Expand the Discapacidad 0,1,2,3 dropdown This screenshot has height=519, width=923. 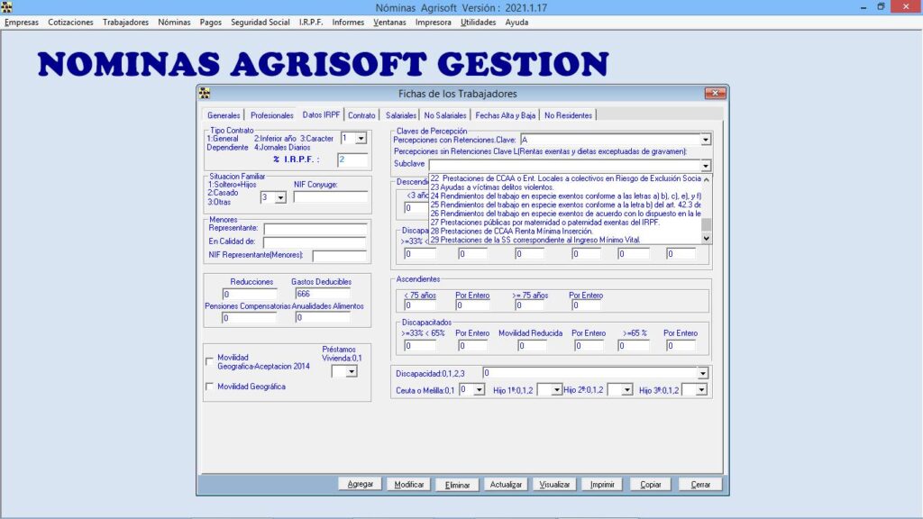(702, 373)
